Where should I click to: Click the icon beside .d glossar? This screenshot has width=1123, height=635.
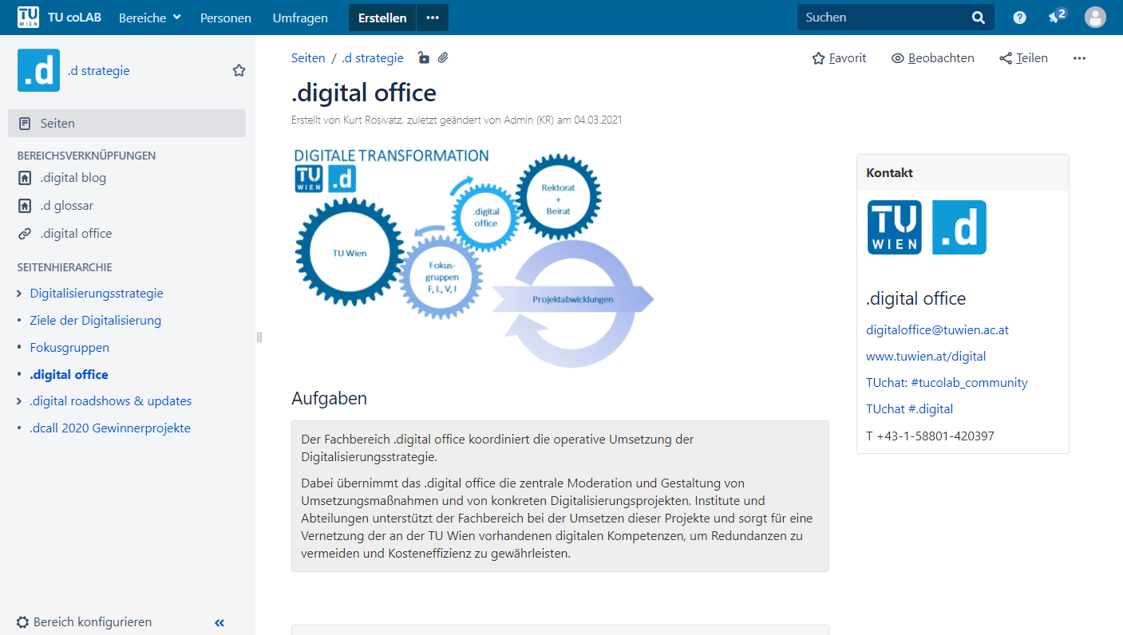coord(26,206)
